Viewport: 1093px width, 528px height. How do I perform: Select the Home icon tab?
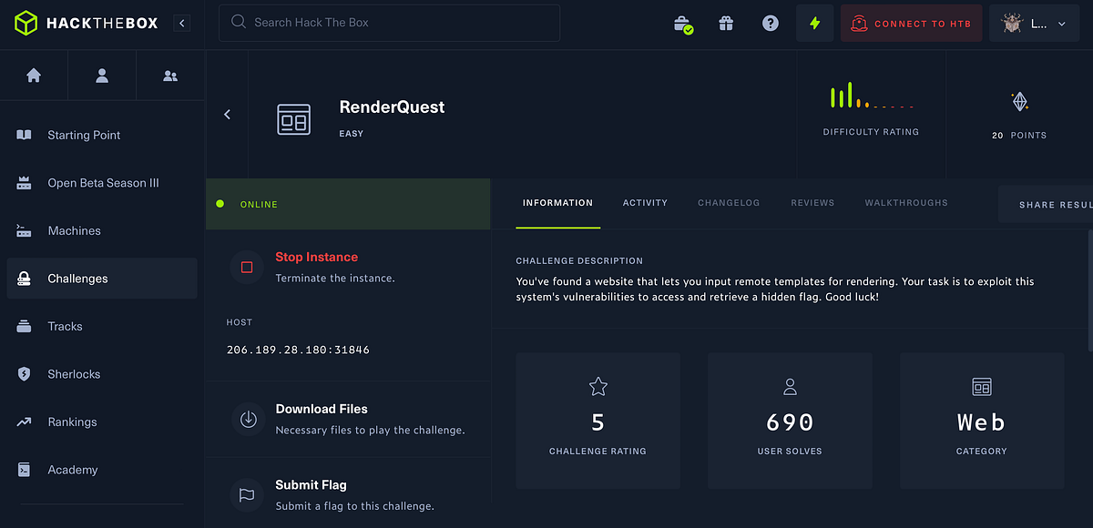tap(34, 75)
